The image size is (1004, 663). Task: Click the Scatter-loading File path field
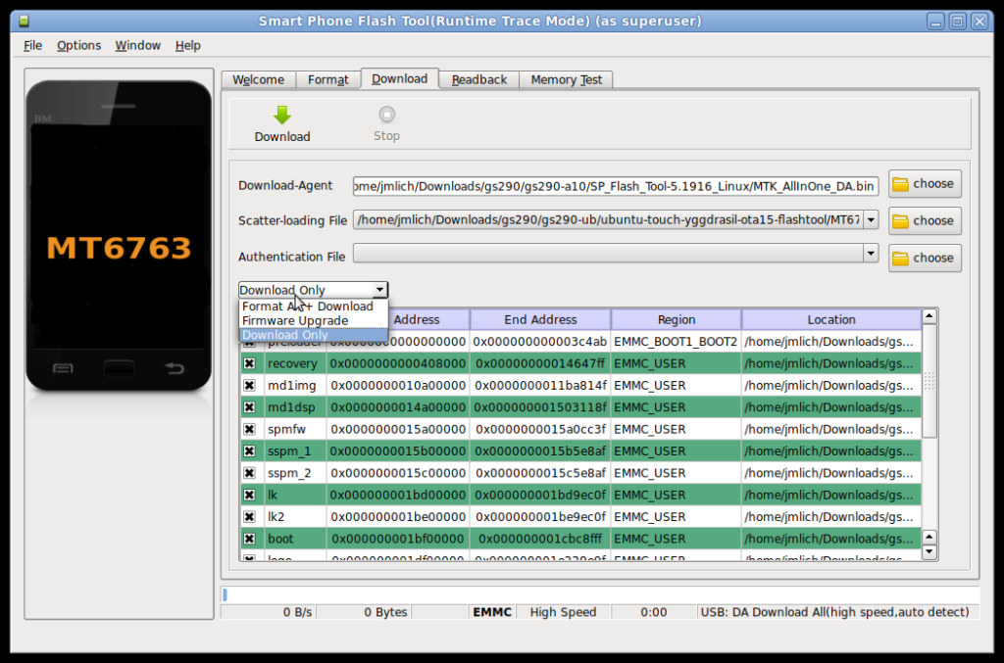click(x=608, y=220)
